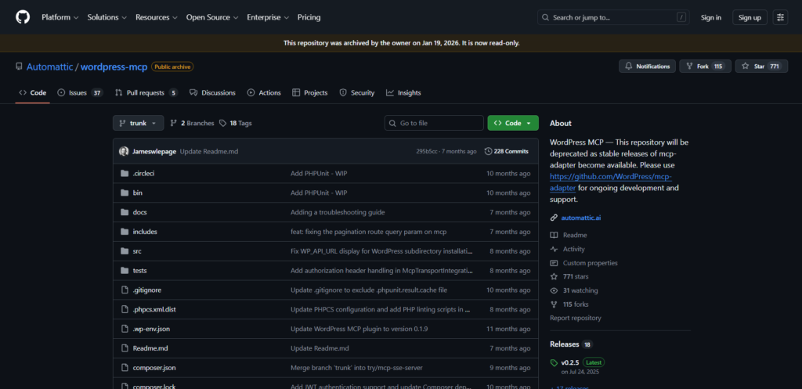Open the Projects tab
The width and height of the screenshot is (802, 389).
tap(310, 92)
